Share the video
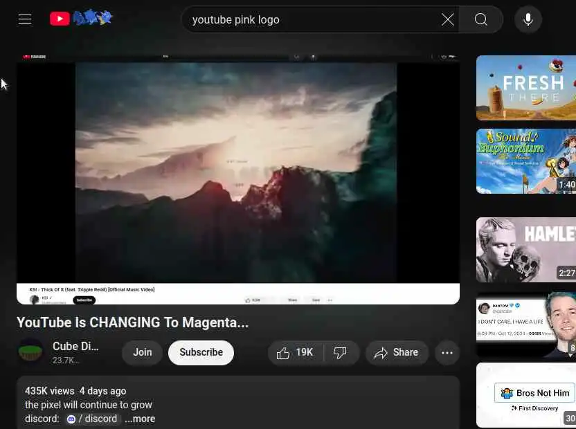The width and height of the screenshot is (576, 429). point(397,353)
